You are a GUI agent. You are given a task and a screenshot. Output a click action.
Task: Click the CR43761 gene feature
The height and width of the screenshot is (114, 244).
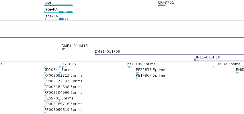pyautogui.click(x=162, y=5)
